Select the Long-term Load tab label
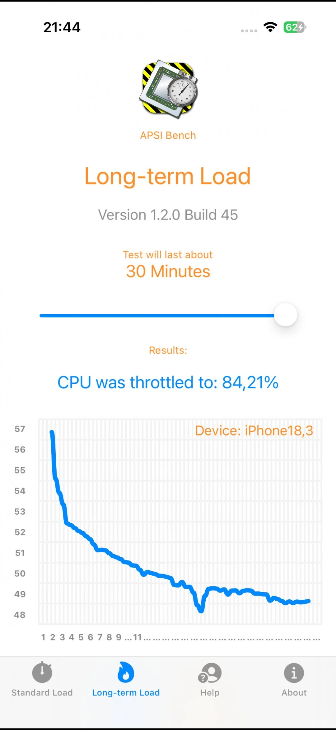The width and height of the screenshot is (336, 730). tap(126, 693)
